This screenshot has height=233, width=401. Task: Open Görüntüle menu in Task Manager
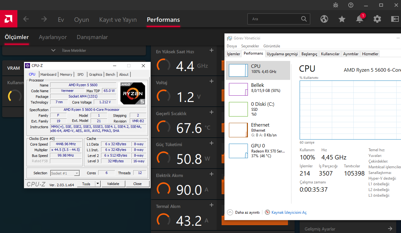coord(272,46)
